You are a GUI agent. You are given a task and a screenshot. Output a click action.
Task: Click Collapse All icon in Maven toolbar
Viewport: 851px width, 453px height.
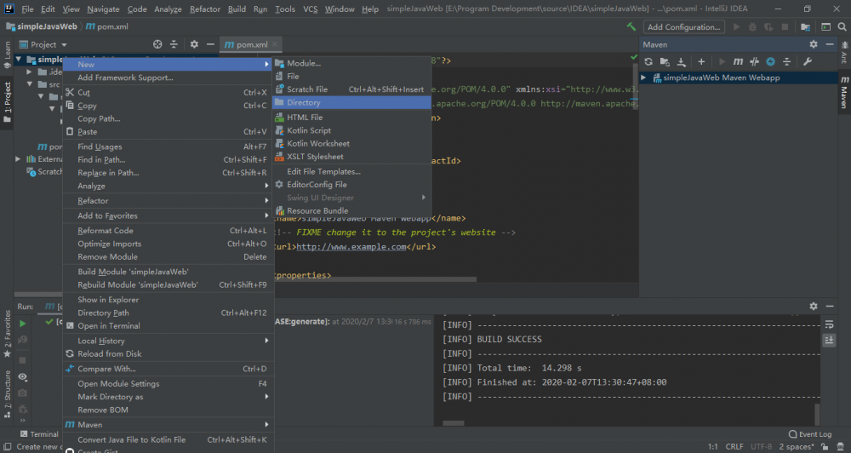tap(786, 61)
